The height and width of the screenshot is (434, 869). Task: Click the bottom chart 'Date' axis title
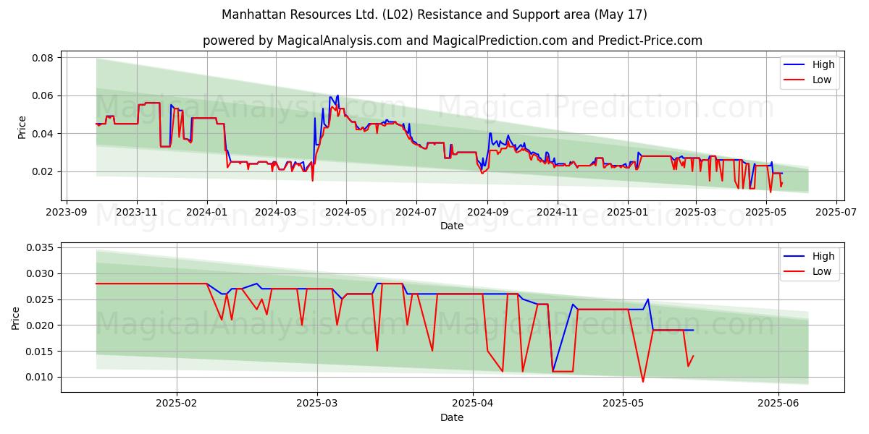452,417
